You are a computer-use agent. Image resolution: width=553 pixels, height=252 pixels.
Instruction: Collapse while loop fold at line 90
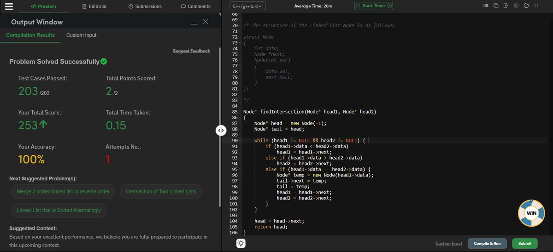pyautogui.click(x=241, y=141)
